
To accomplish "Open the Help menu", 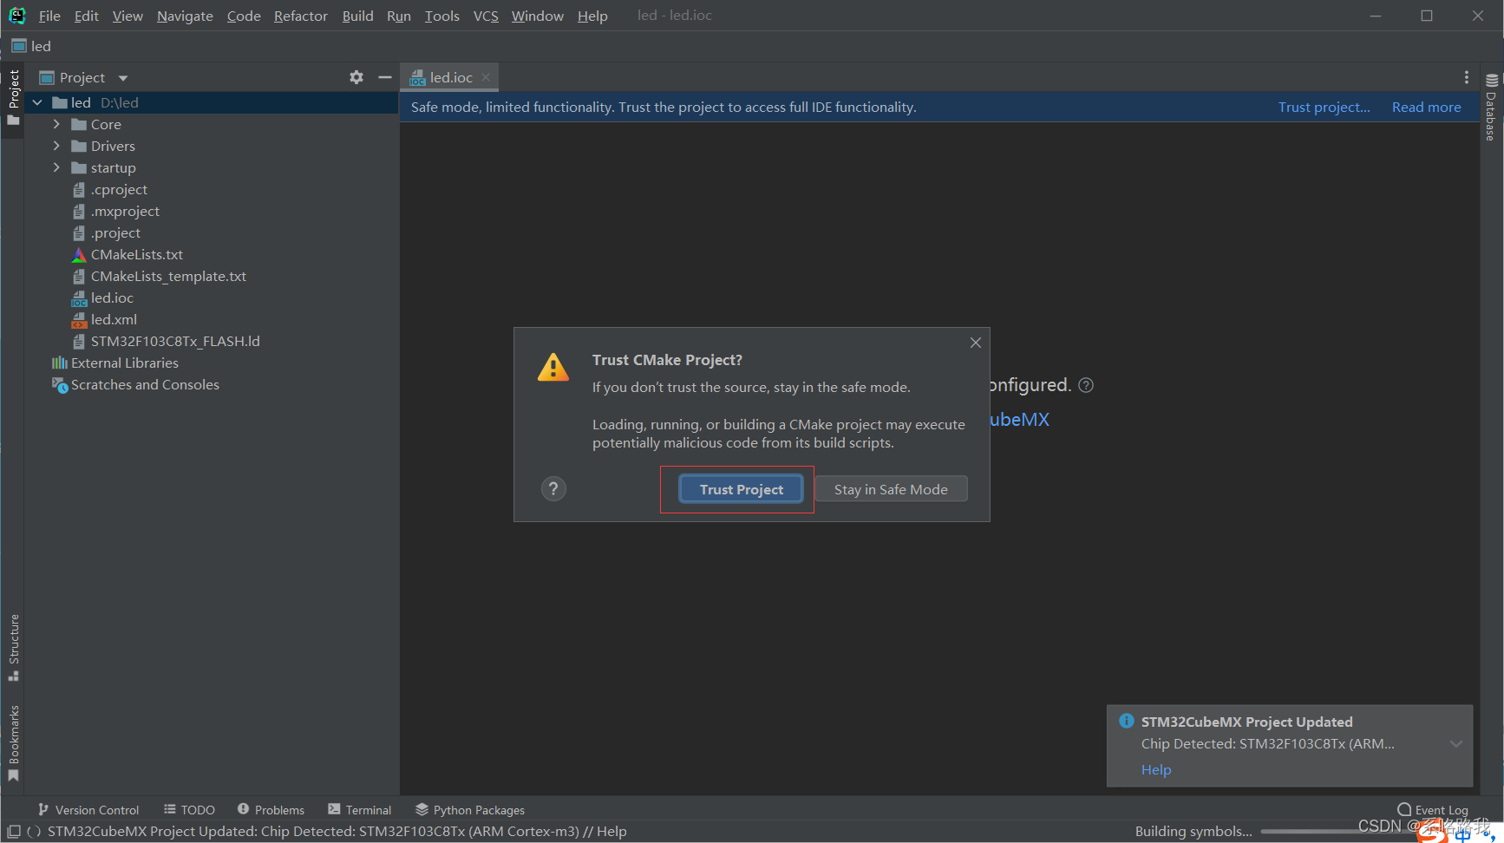I will coord(592,16).
